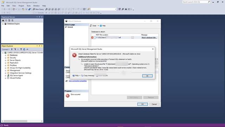
Task: Expand the Management node
Action: point(6,71)
